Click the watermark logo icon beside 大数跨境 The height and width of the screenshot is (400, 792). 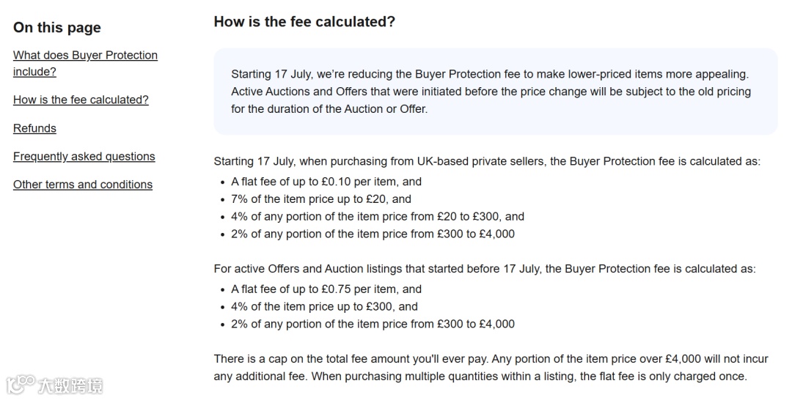click(x=21, y=385)
